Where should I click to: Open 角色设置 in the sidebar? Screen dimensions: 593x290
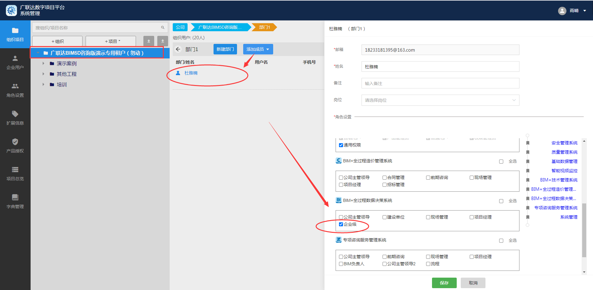click(x=15, y=90)
